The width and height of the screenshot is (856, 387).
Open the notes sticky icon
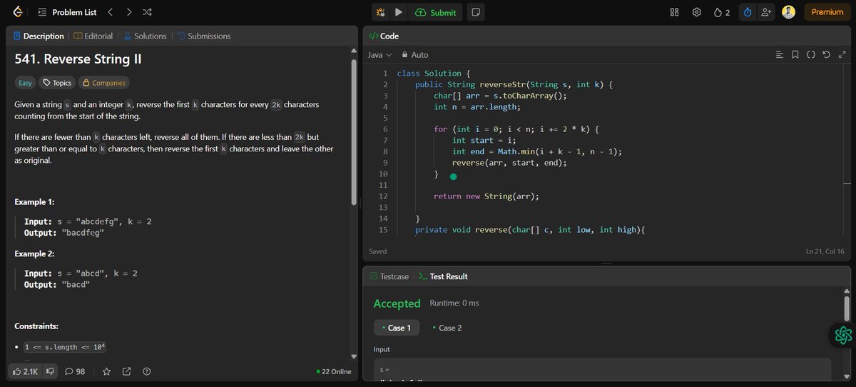476,12
